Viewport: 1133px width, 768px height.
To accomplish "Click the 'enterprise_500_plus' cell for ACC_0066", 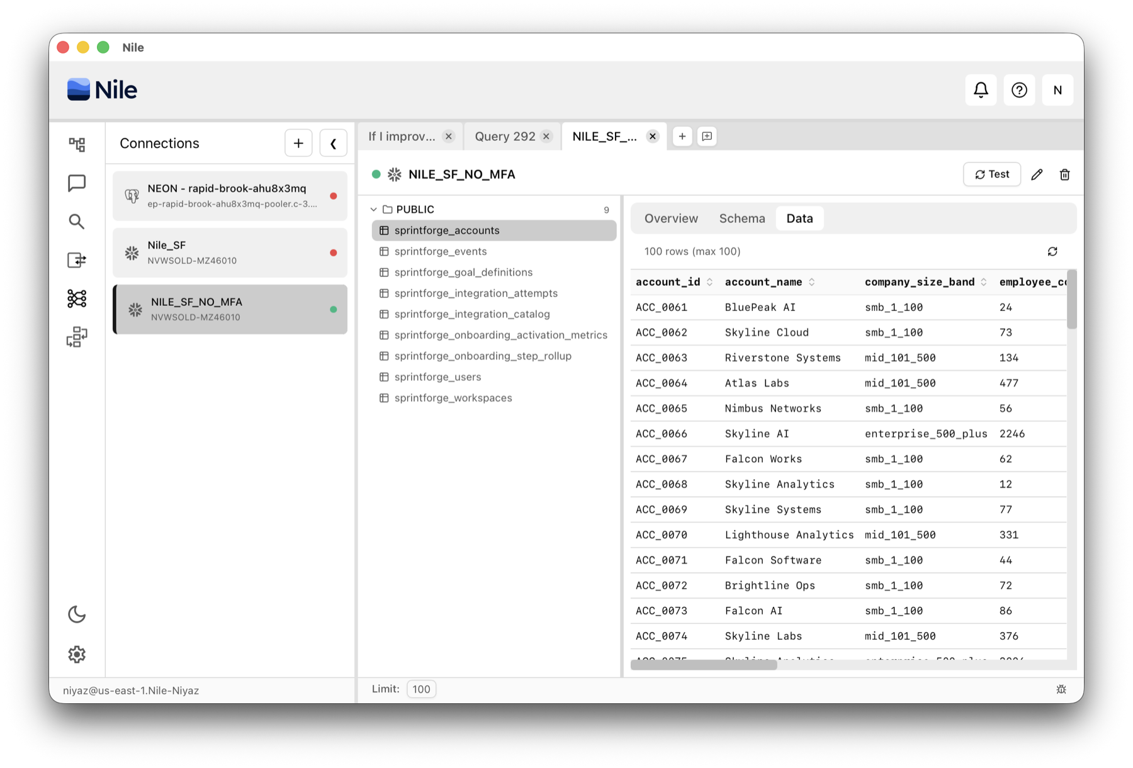I will click(926, 434).
